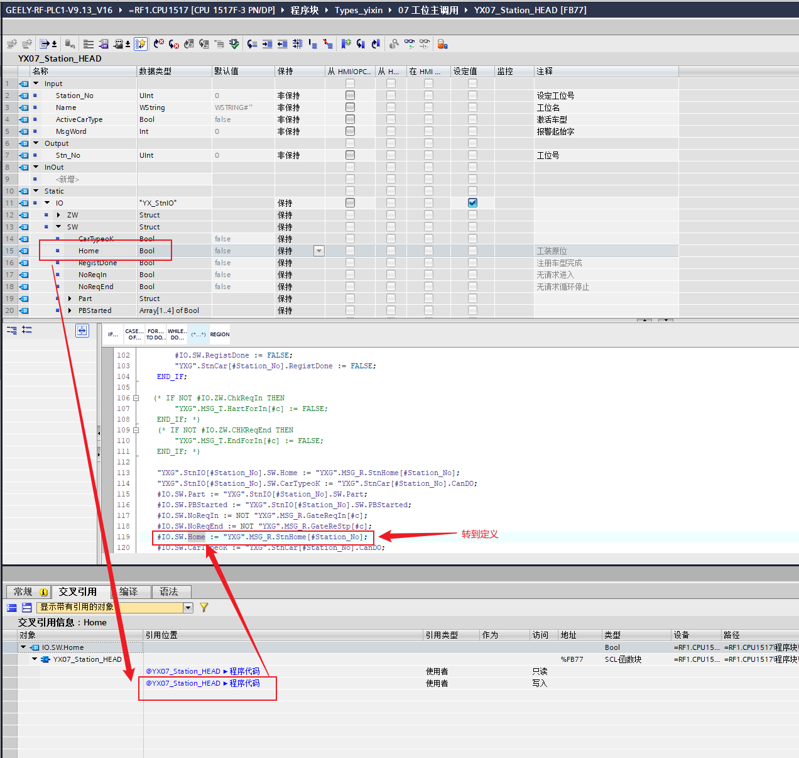Click the indent text icon in toolbar

268,44
